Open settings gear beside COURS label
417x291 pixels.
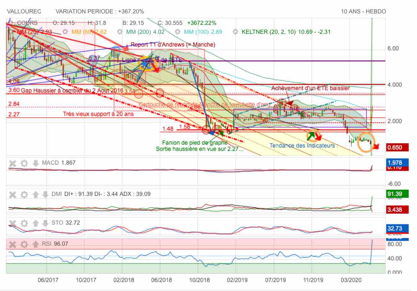pyautogui.click(x=11, y=23)
